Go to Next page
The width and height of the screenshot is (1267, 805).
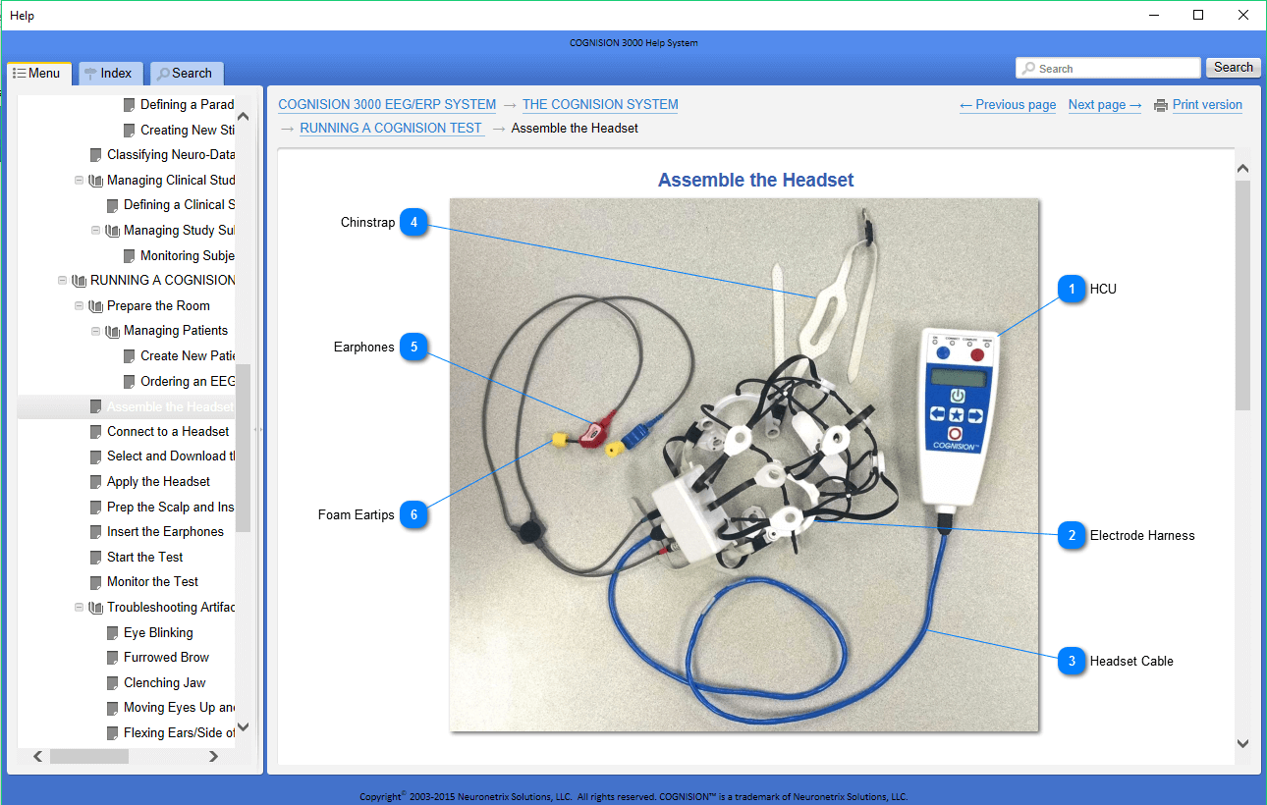click(x=1105, y=105)
